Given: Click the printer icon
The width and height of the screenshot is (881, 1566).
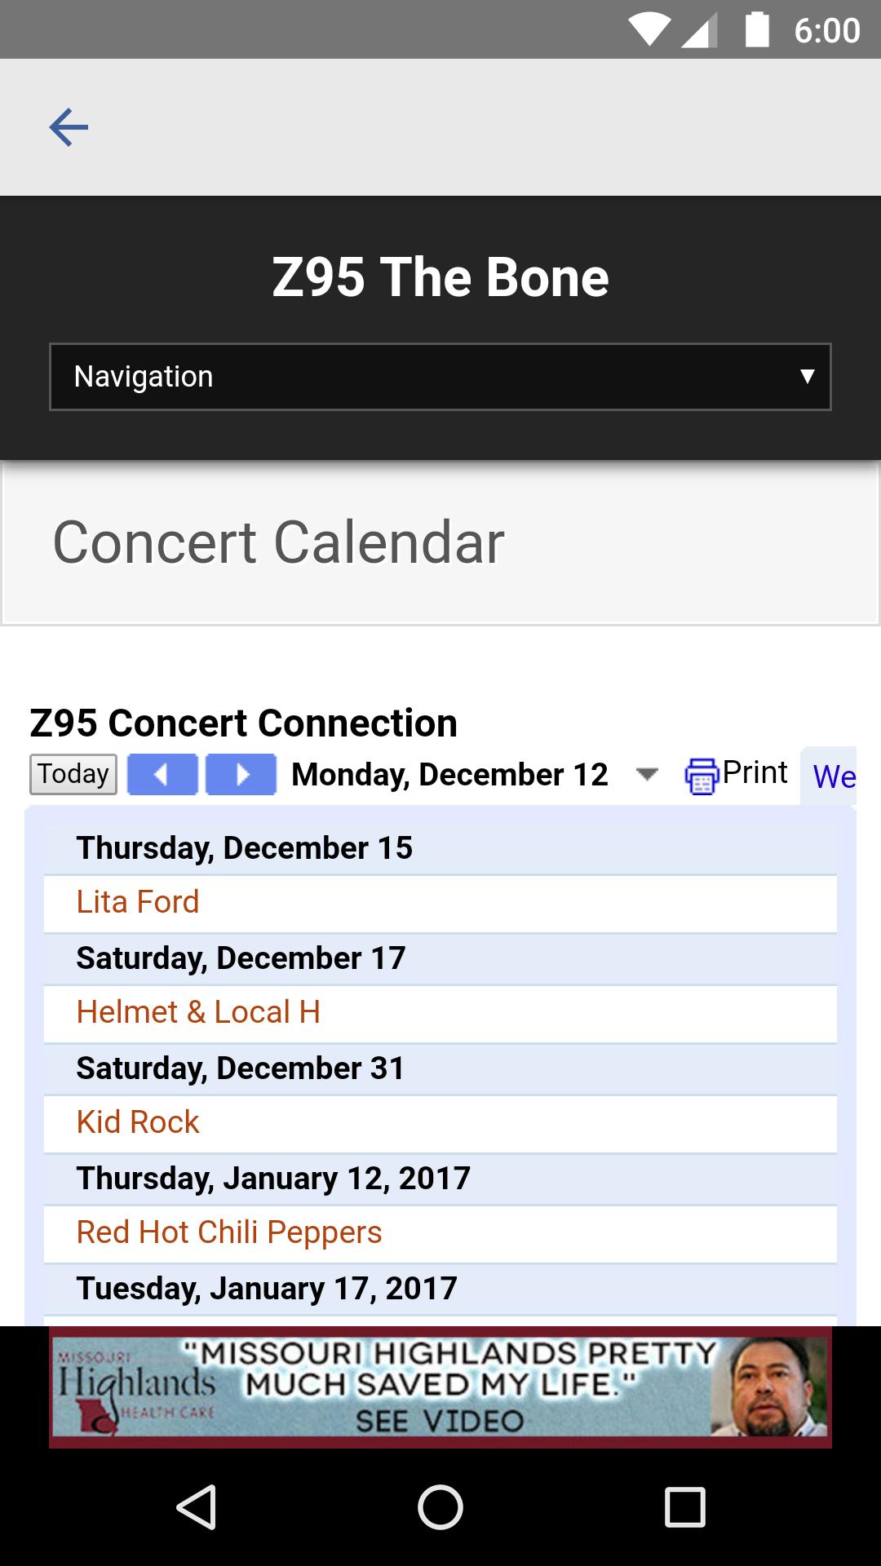Looking at the screenshot, I should tap(701, 776).
